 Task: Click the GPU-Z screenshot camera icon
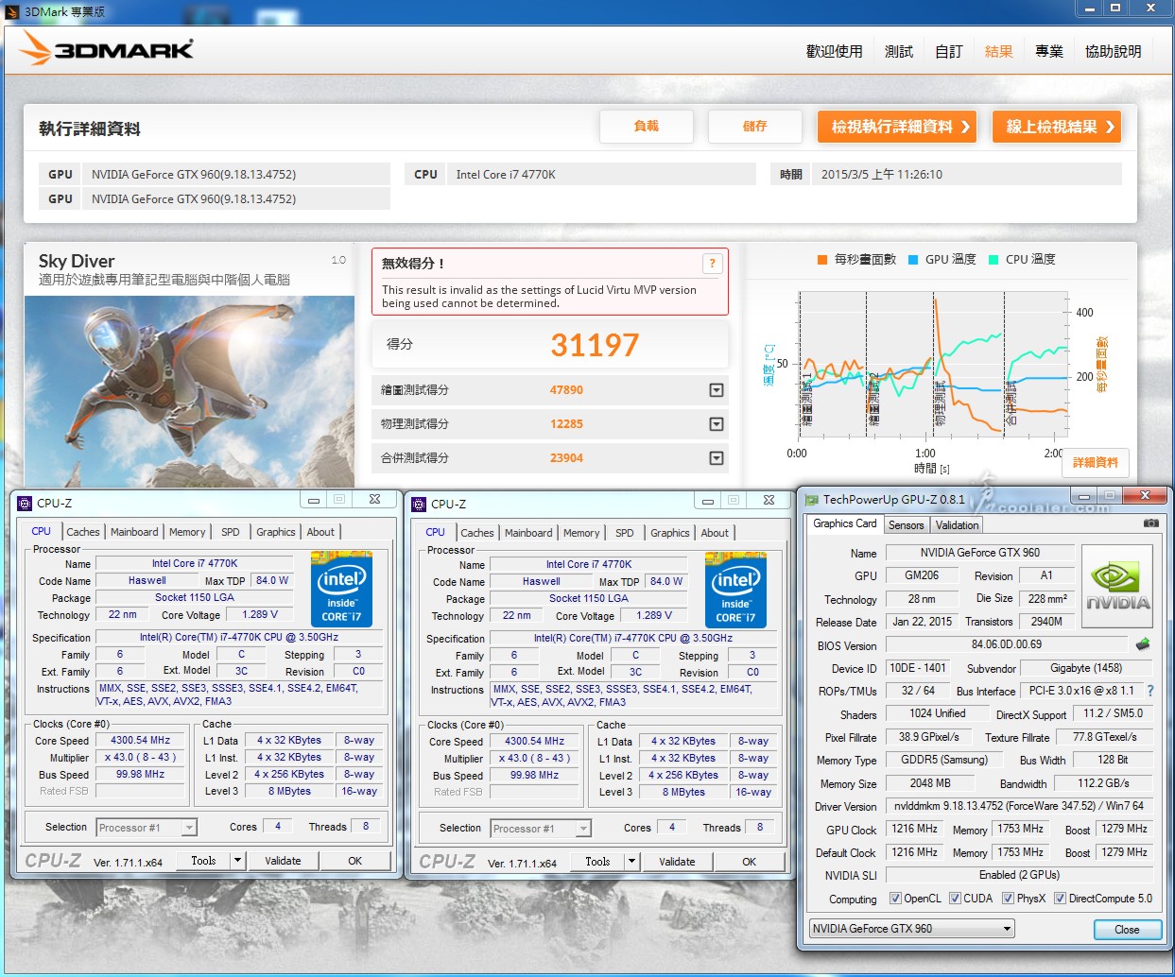[1150, 523]
